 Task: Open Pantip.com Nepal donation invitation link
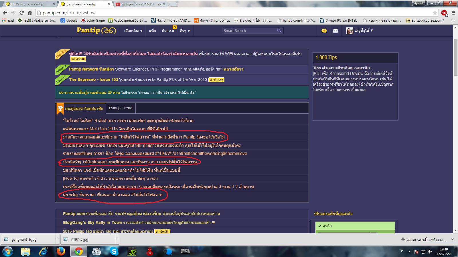pyautogui.click(x=141, y=214)
